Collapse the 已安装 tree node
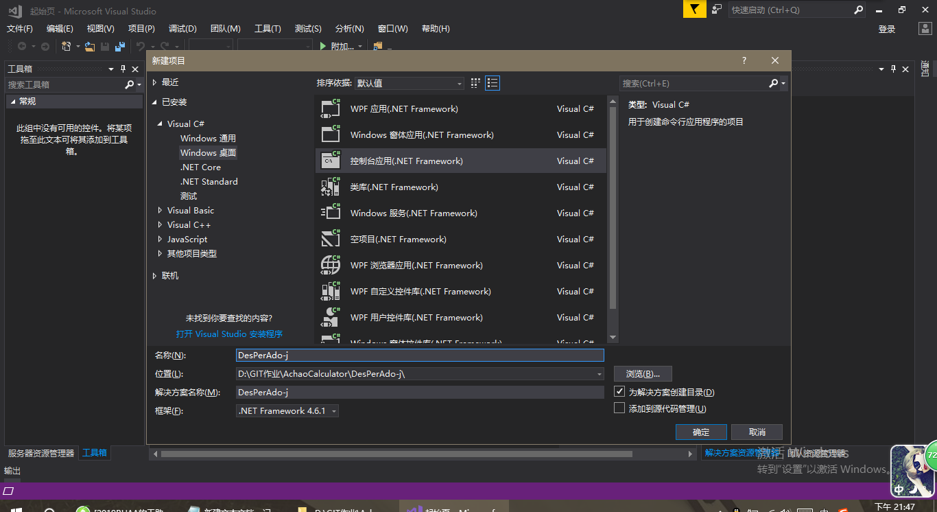 (155, 102)
